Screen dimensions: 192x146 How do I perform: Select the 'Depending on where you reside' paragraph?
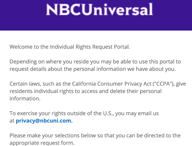tap(95, 65)
